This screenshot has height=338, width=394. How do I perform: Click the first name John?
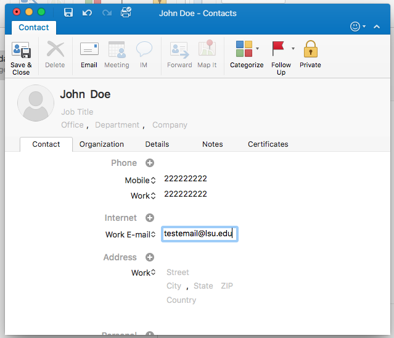(72, 94)
